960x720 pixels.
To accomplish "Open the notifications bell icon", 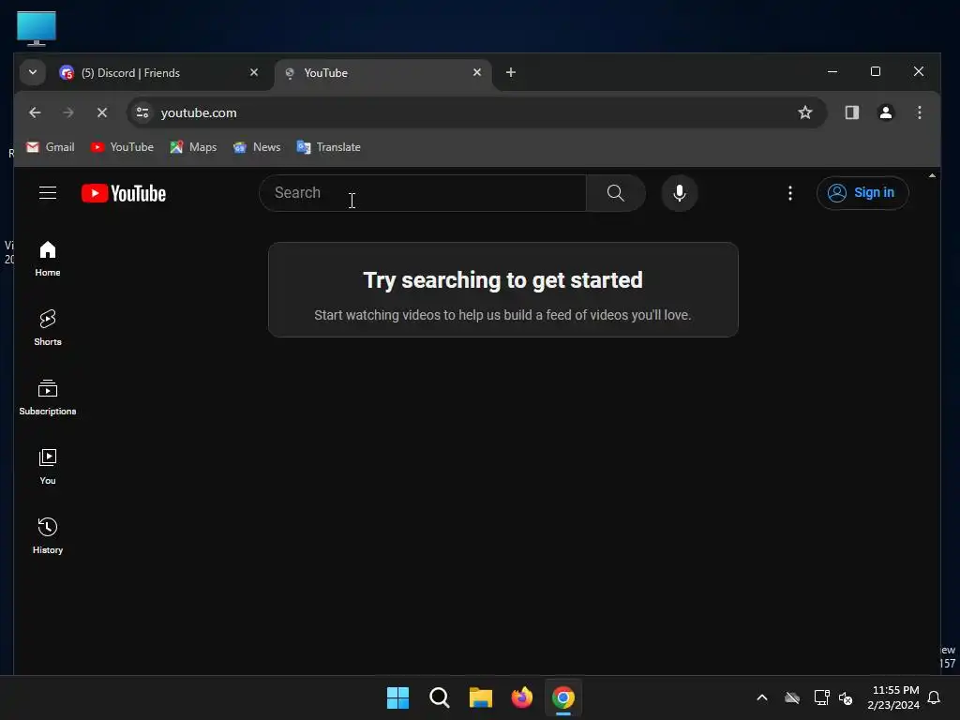I will point(934,697).
